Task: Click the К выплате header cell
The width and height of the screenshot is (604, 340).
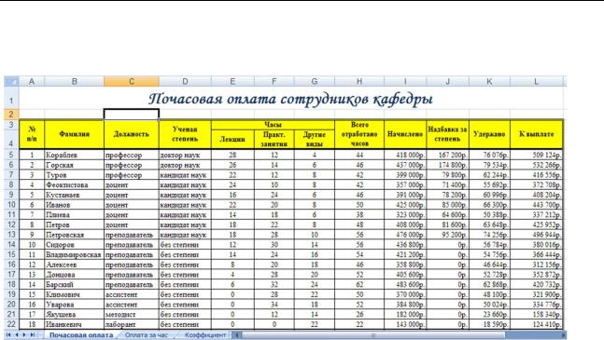Action: click(x=536, y=134)
